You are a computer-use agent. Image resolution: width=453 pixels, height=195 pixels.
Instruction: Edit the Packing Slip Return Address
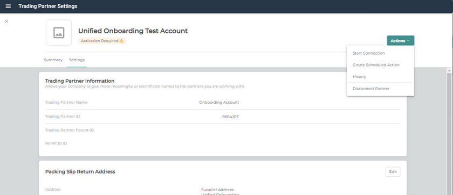393,172
